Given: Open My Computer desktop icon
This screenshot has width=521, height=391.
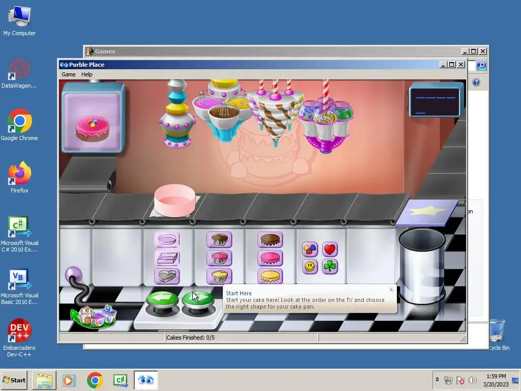Looking at the screenshot, I should [19, 21].
